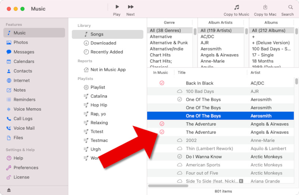Filter by Alternative & Punk genre
Screen dimensions: 299x195
click(x=170, y=43)
